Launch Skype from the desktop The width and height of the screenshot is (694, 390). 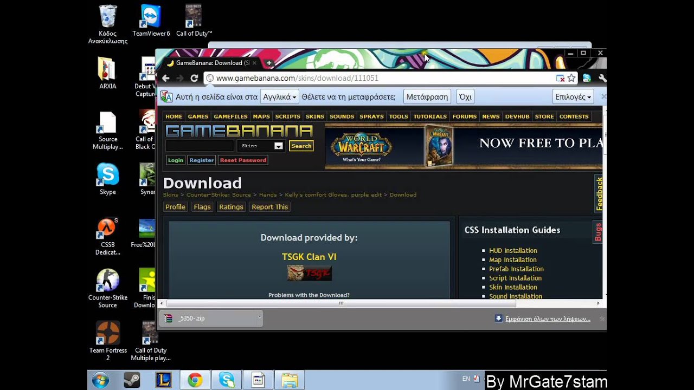pyautogui.click(x=107, y=179)
